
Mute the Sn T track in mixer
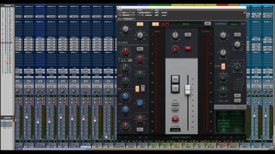(x=31, y=103)
